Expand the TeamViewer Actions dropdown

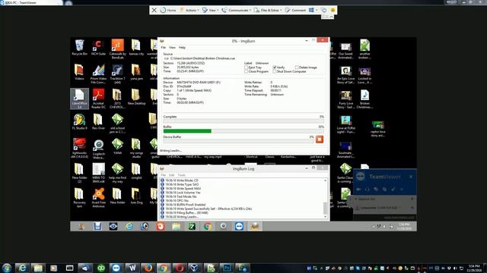(x=189, y=10)
